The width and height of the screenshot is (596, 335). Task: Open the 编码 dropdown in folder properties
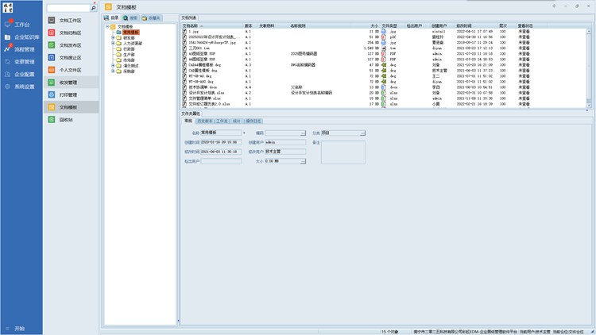click(x=303, y=133)
